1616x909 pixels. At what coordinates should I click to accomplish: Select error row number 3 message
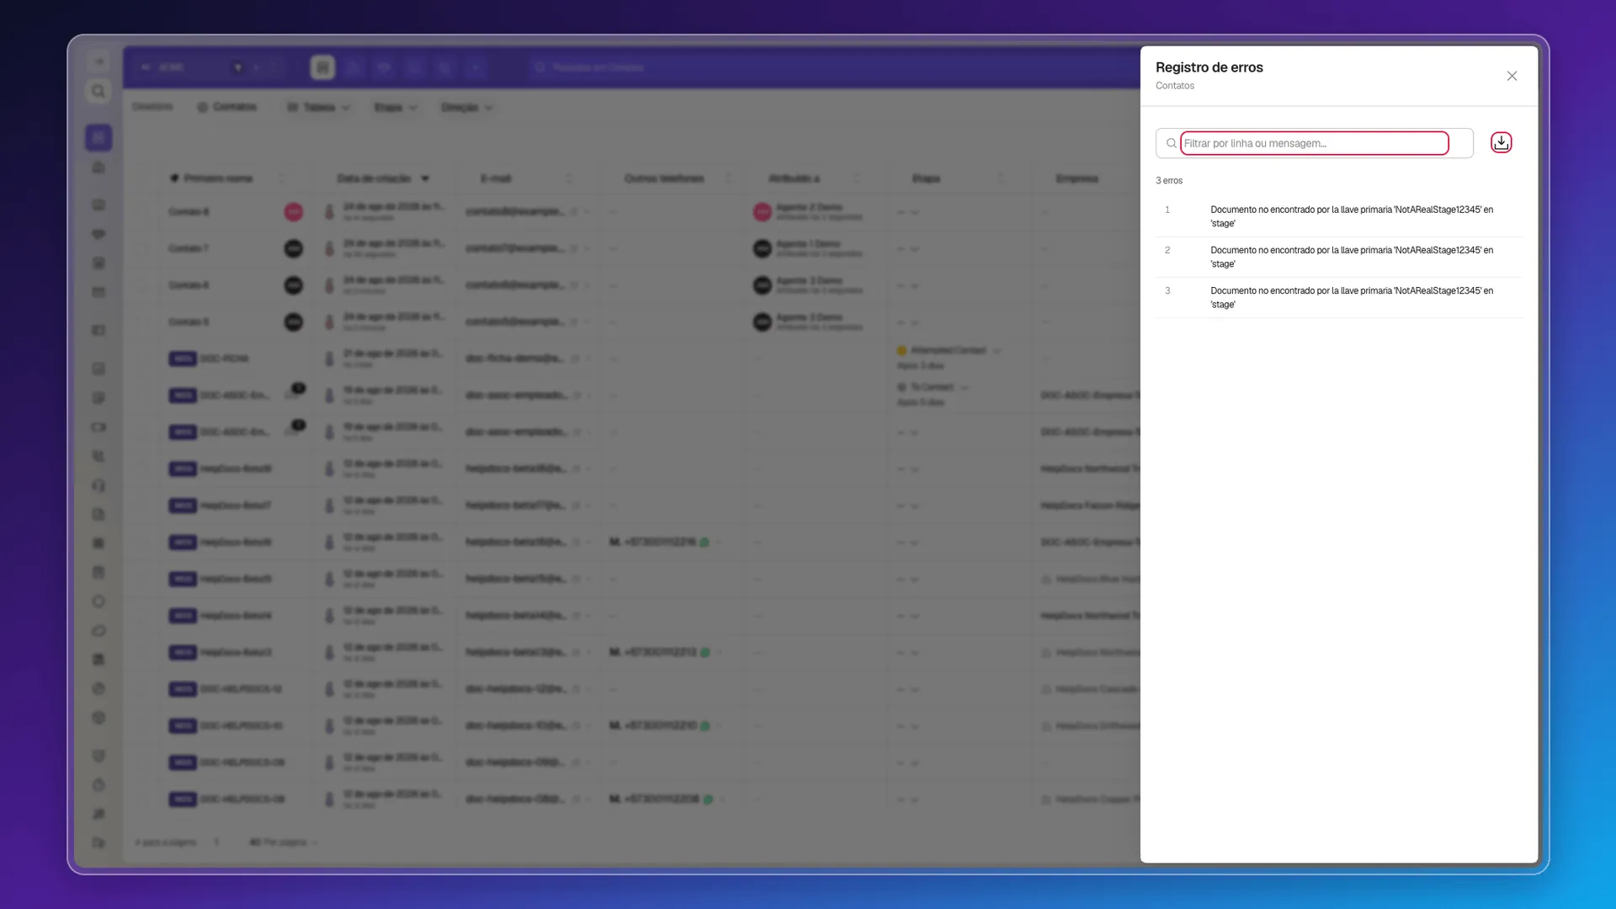(1351, 297)
